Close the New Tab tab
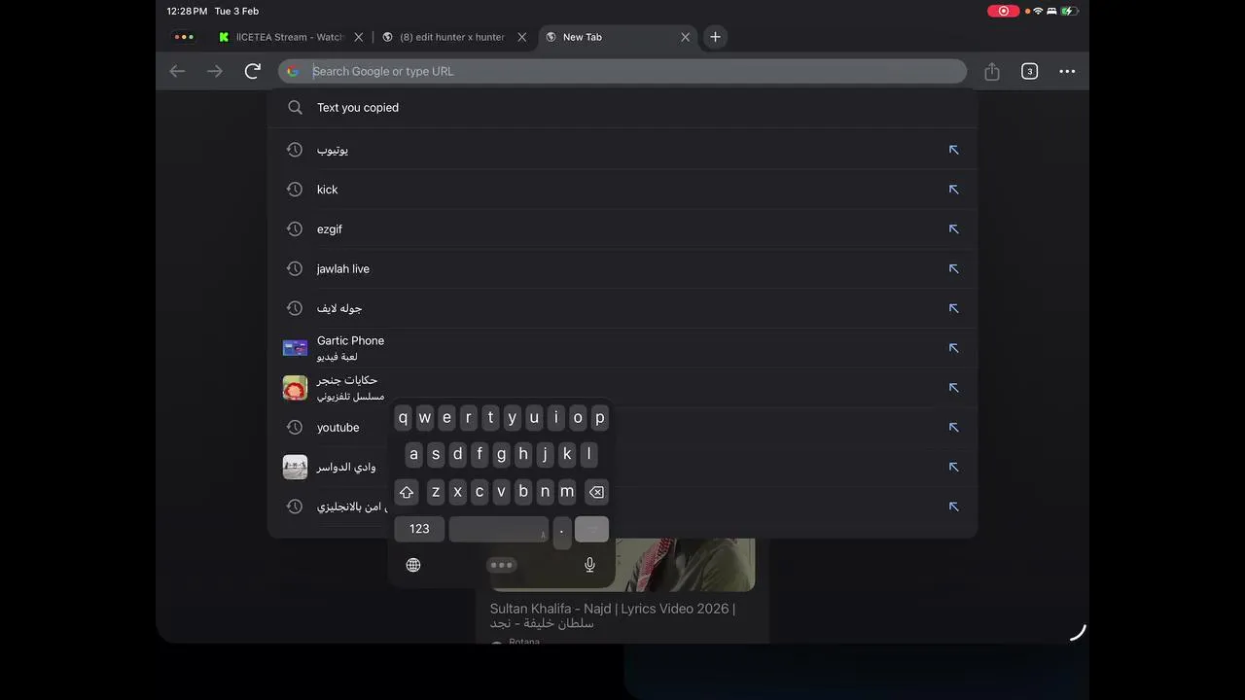The height and width of the screenshot is (700, 1245). click(685, 37)
